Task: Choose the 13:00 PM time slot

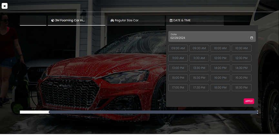Action: pyautogui.click(x=178, y=68)
